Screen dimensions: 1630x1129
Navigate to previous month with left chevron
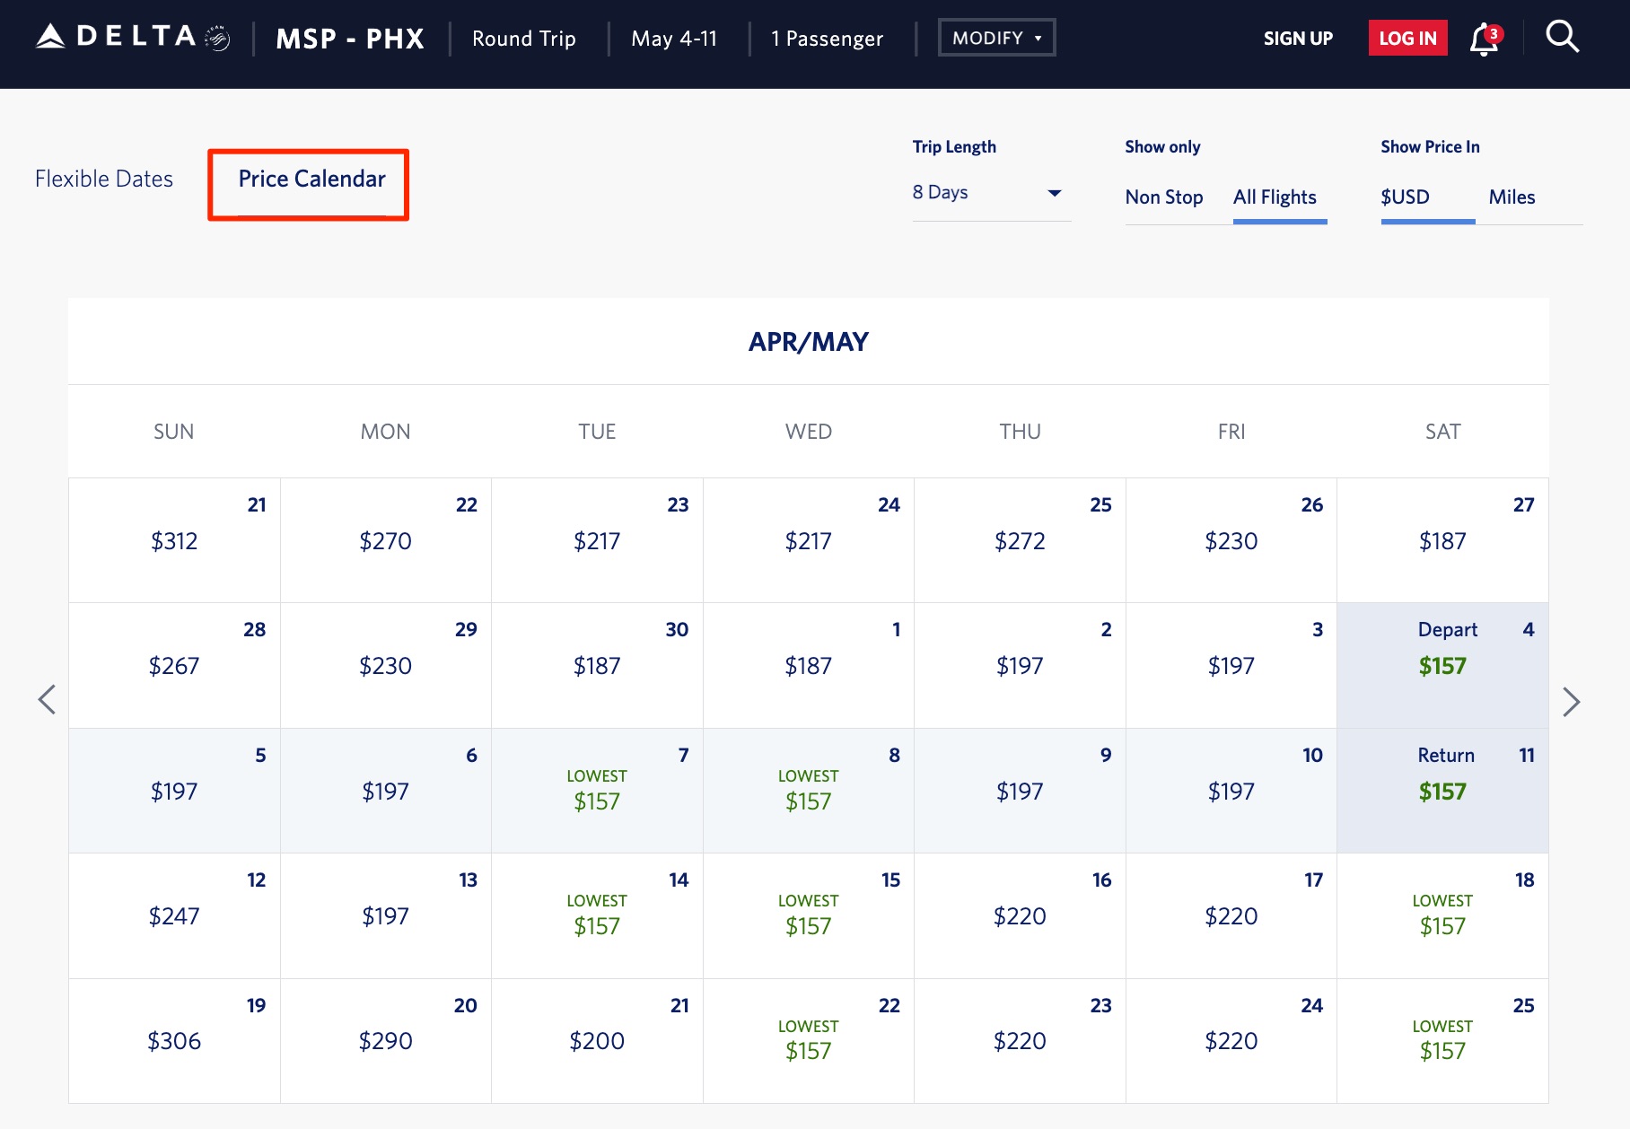tap(48, 700)
